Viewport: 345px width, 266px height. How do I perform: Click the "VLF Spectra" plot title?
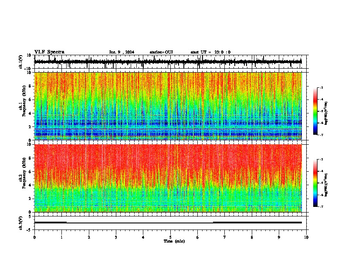click(49, 52)
